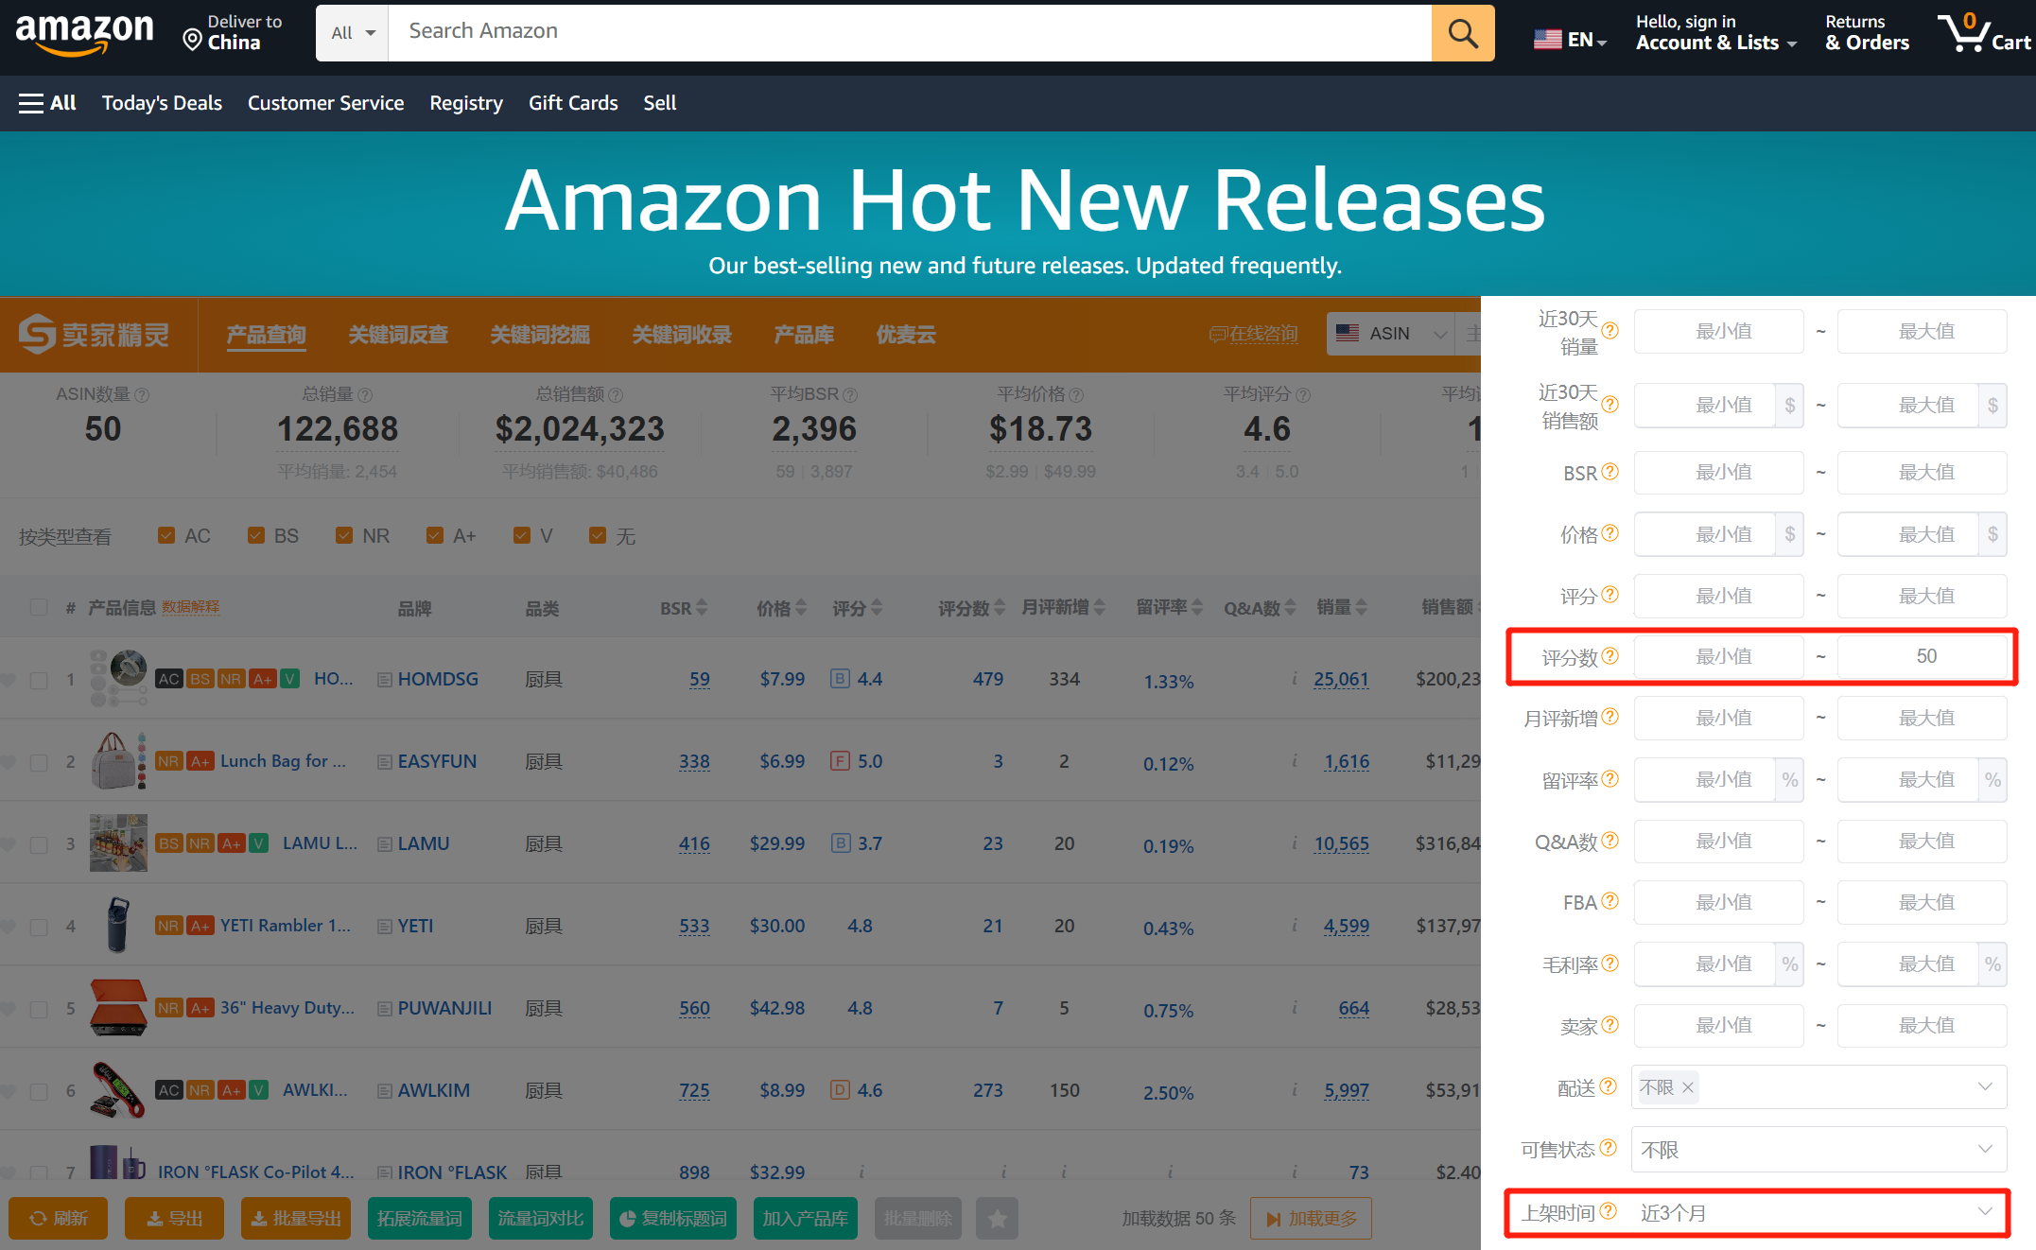Click help icon next to FBA filter
The image size is (2036, 1250).
(1610, 901)
